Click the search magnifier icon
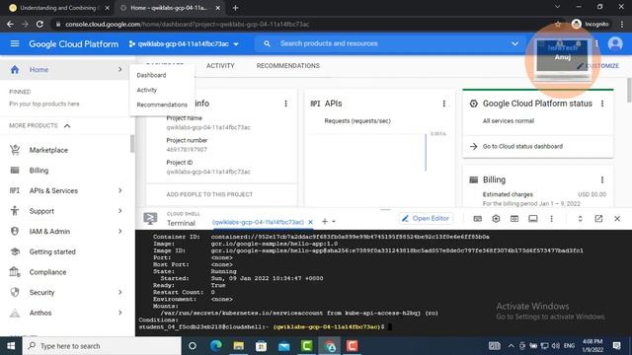 [x=267, y=43]
